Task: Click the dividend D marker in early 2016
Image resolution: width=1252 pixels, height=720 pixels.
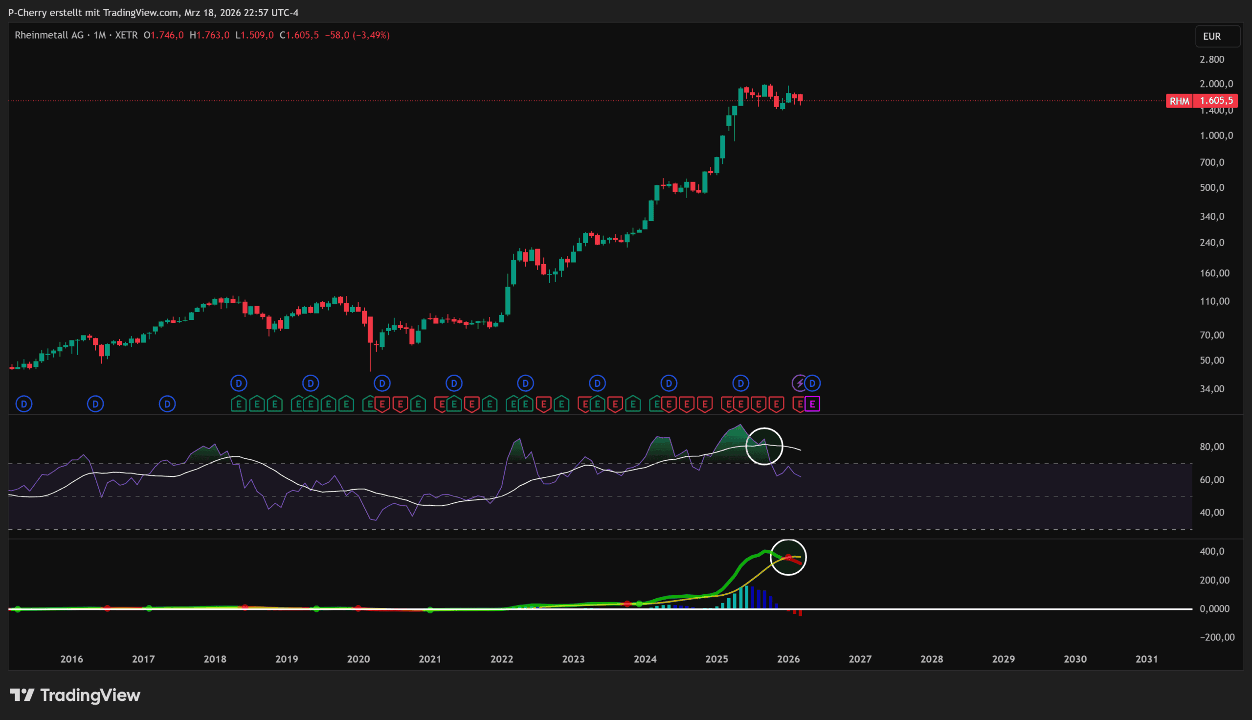Action: point(95,404)
